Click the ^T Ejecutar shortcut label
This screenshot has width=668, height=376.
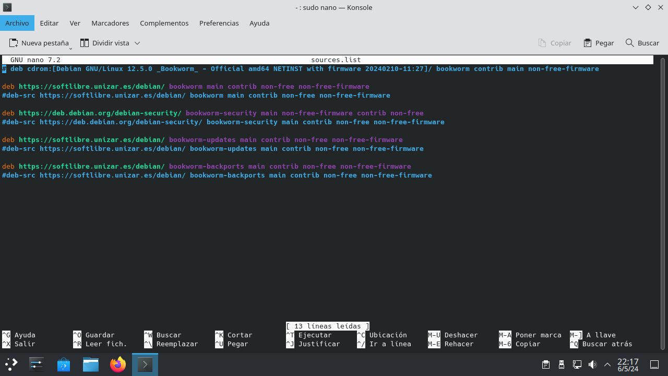pyautogui.click(x=309, y=335)
